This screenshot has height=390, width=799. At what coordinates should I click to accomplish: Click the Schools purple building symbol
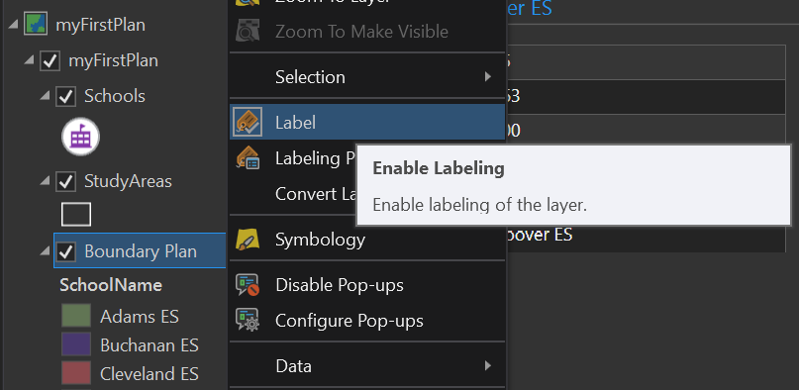pos(80,137)
